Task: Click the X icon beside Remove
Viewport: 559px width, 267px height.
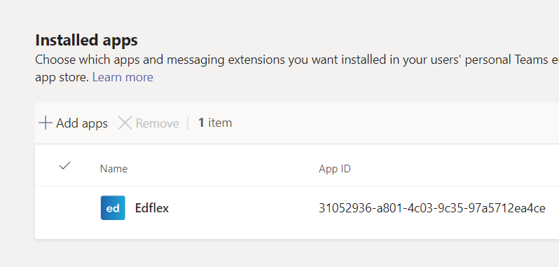Action: (125, 123)
